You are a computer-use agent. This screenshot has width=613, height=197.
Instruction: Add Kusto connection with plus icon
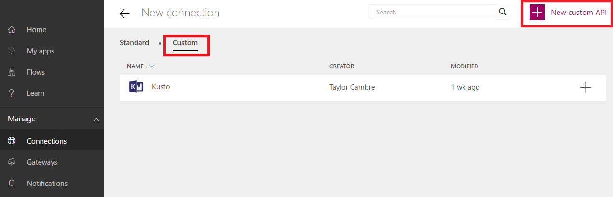(585, 87)
